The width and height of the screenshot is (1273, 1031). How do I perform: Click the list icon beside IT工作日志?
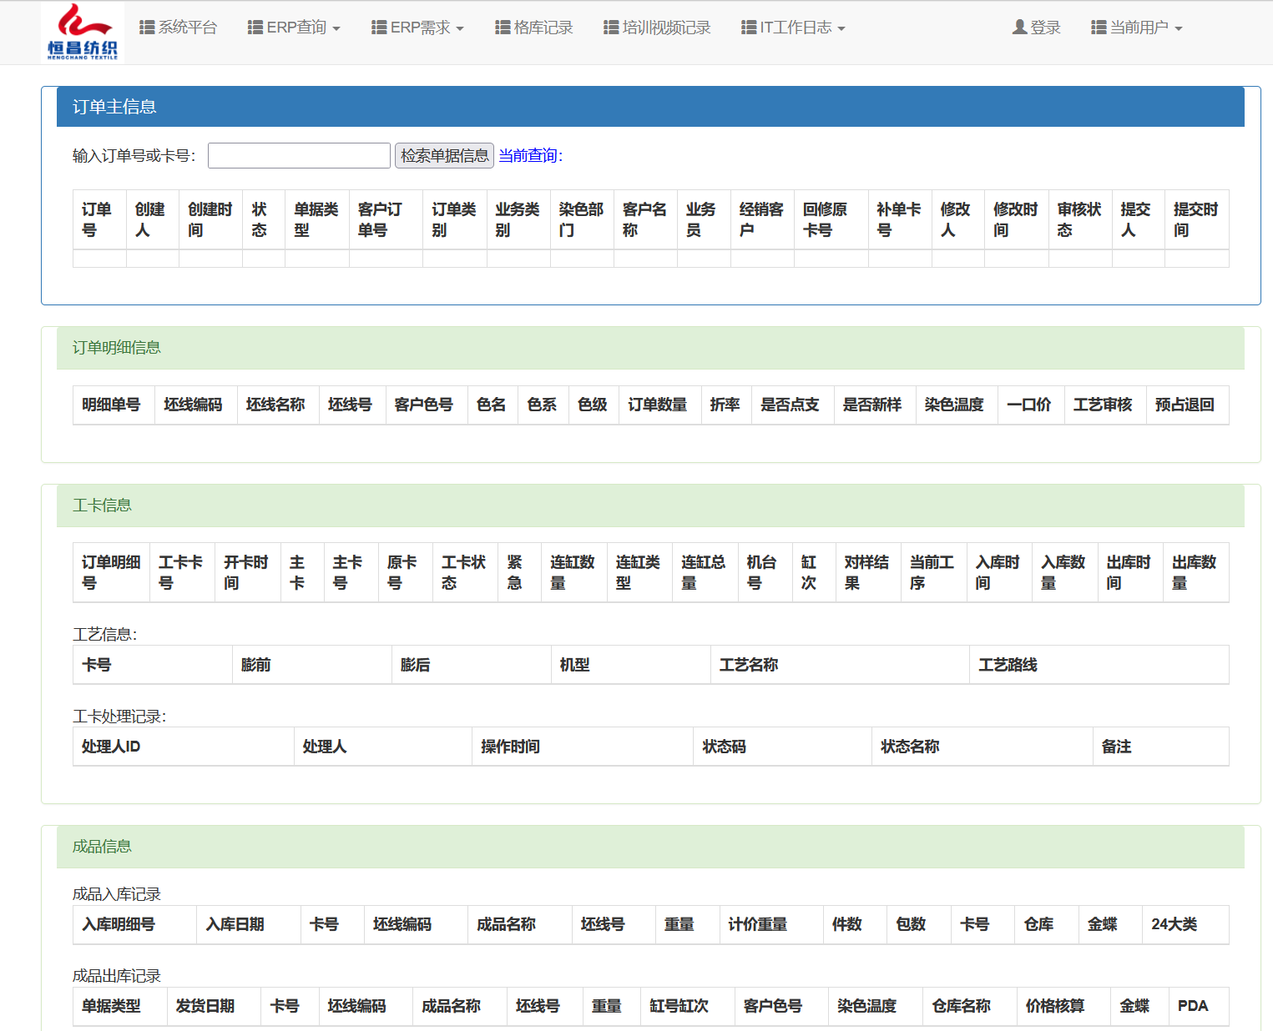pos(749,28)
